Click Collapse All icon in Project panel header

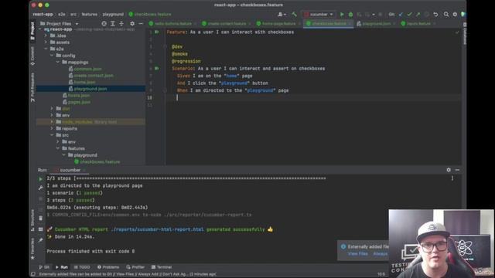click(x=121, y=24)
